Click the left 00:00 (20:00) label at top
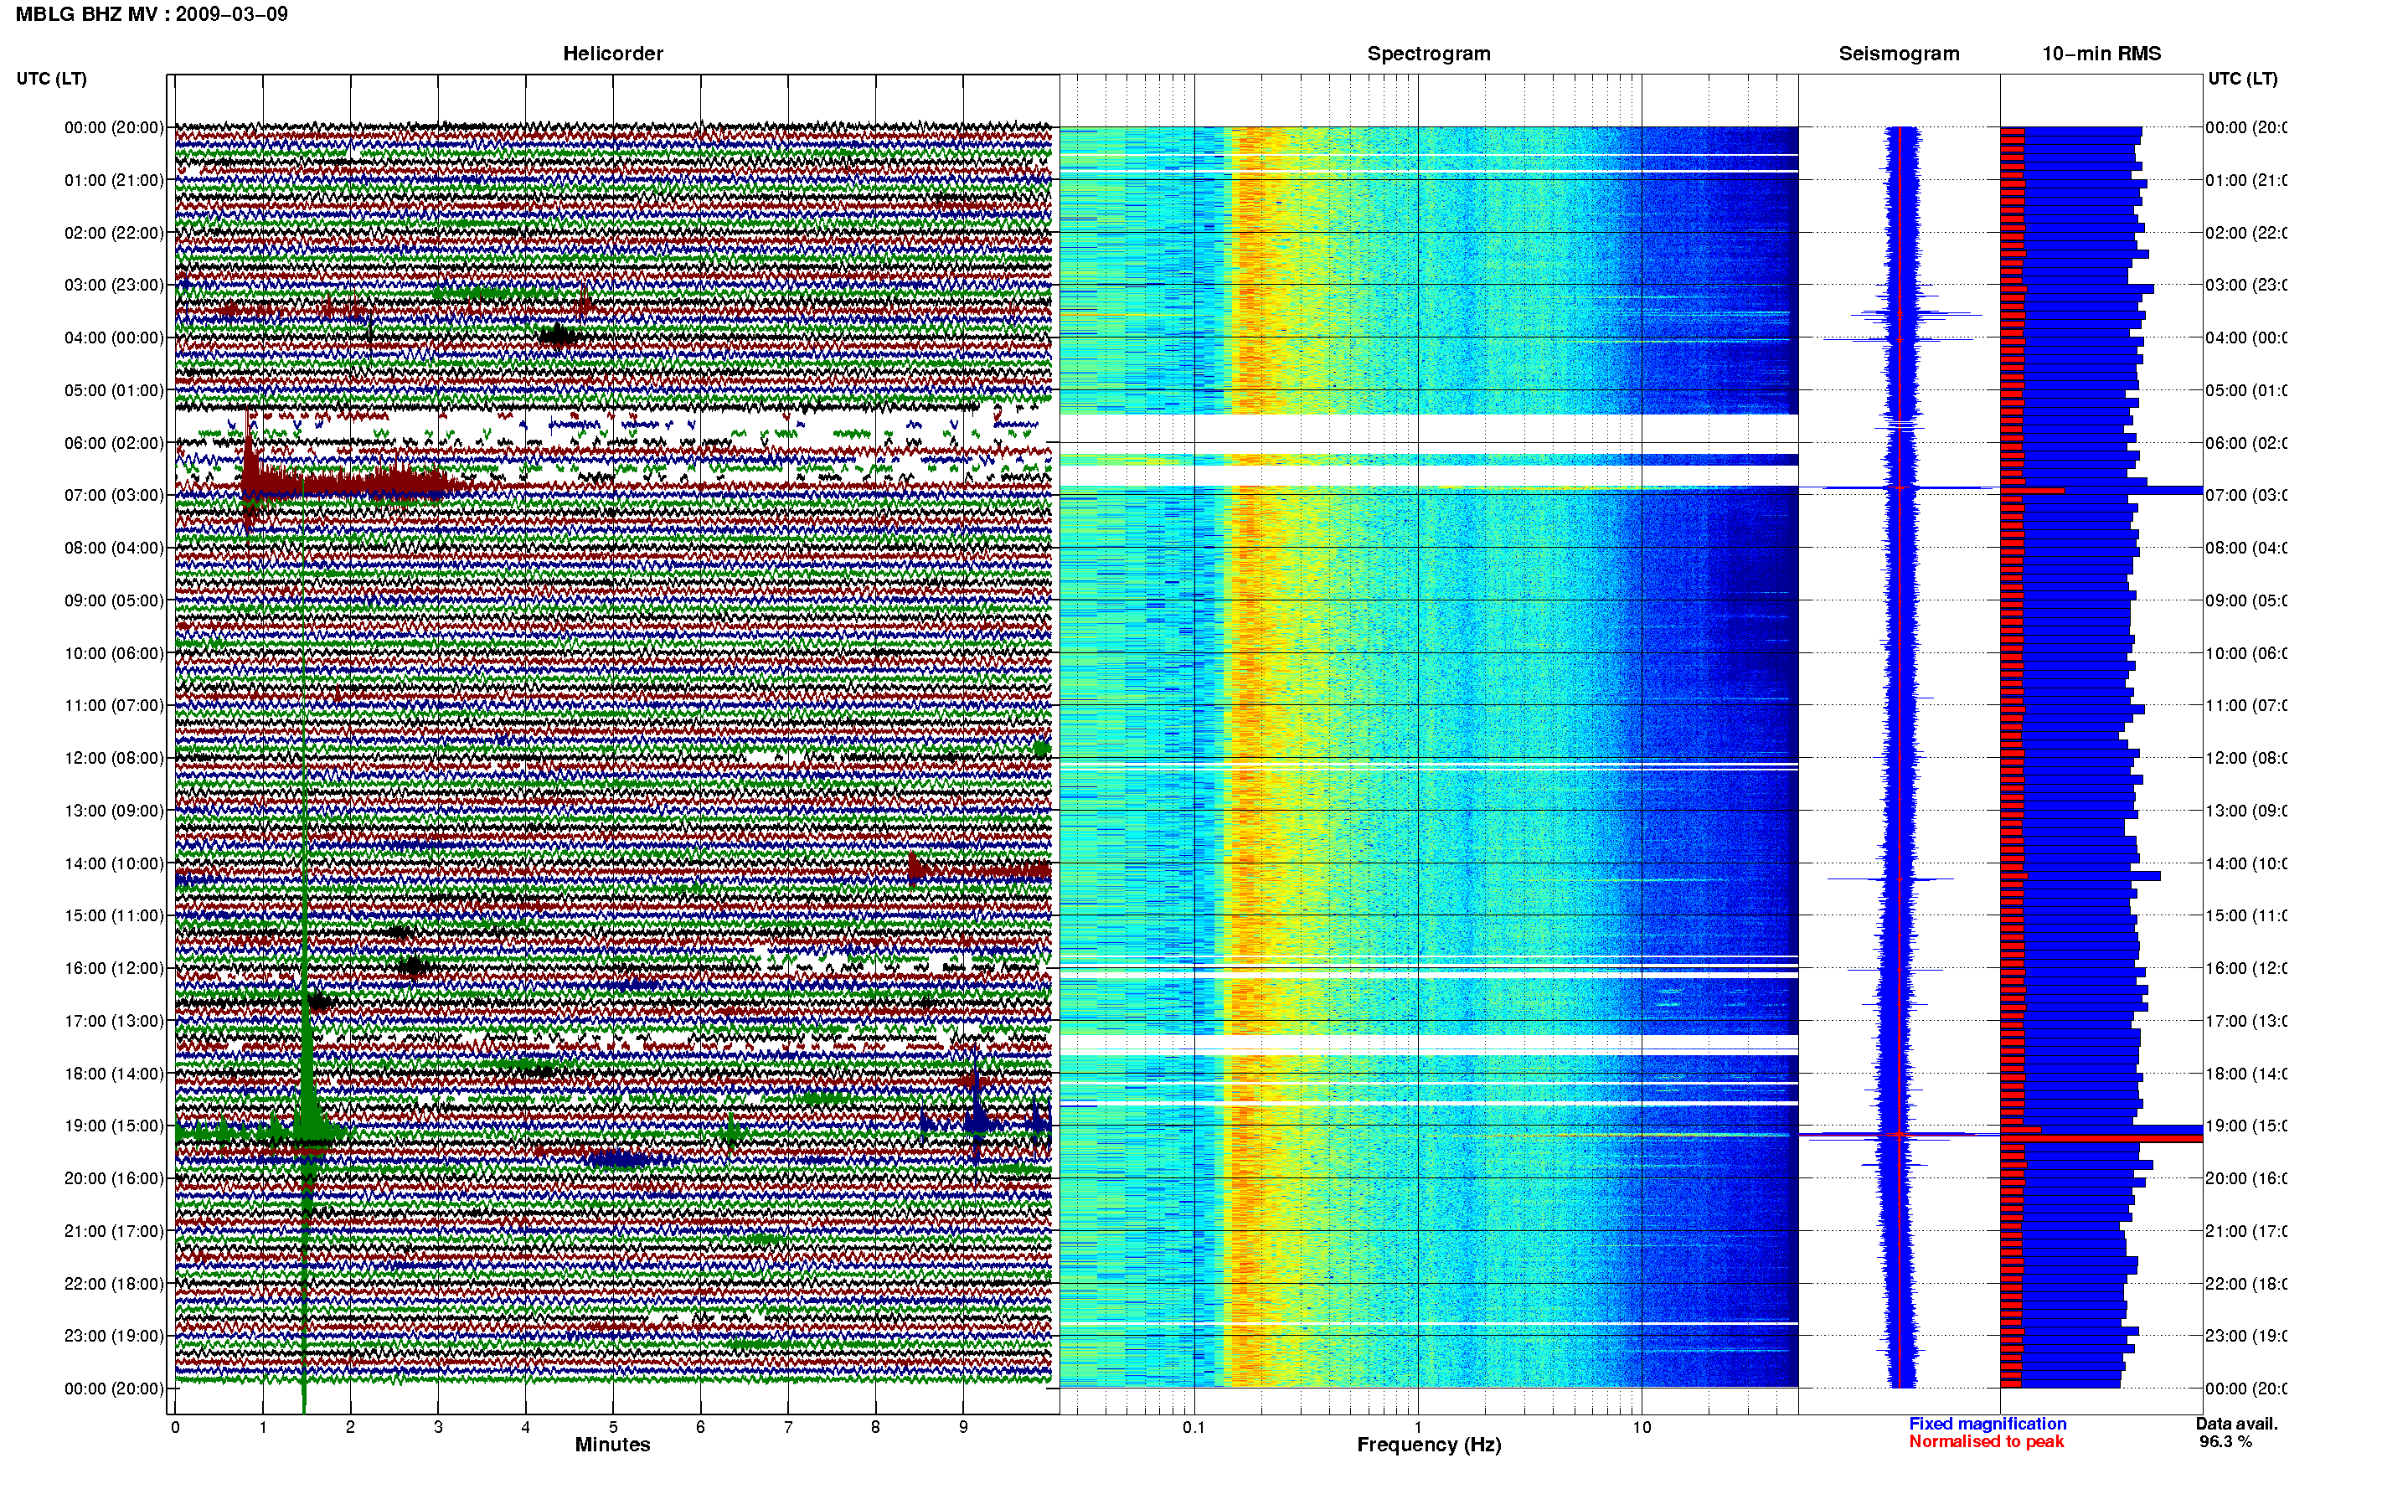 click(114, 127)
